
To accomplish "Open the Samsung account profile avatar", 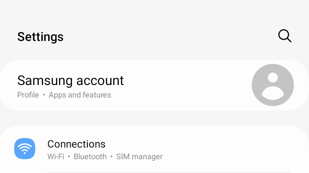I will point(272,85).
